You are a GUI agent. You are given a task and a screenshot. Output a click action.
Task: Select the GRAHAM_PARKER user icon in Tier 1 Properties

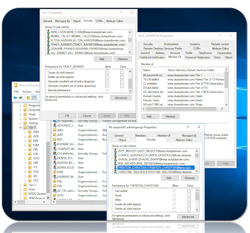point(48,48)
